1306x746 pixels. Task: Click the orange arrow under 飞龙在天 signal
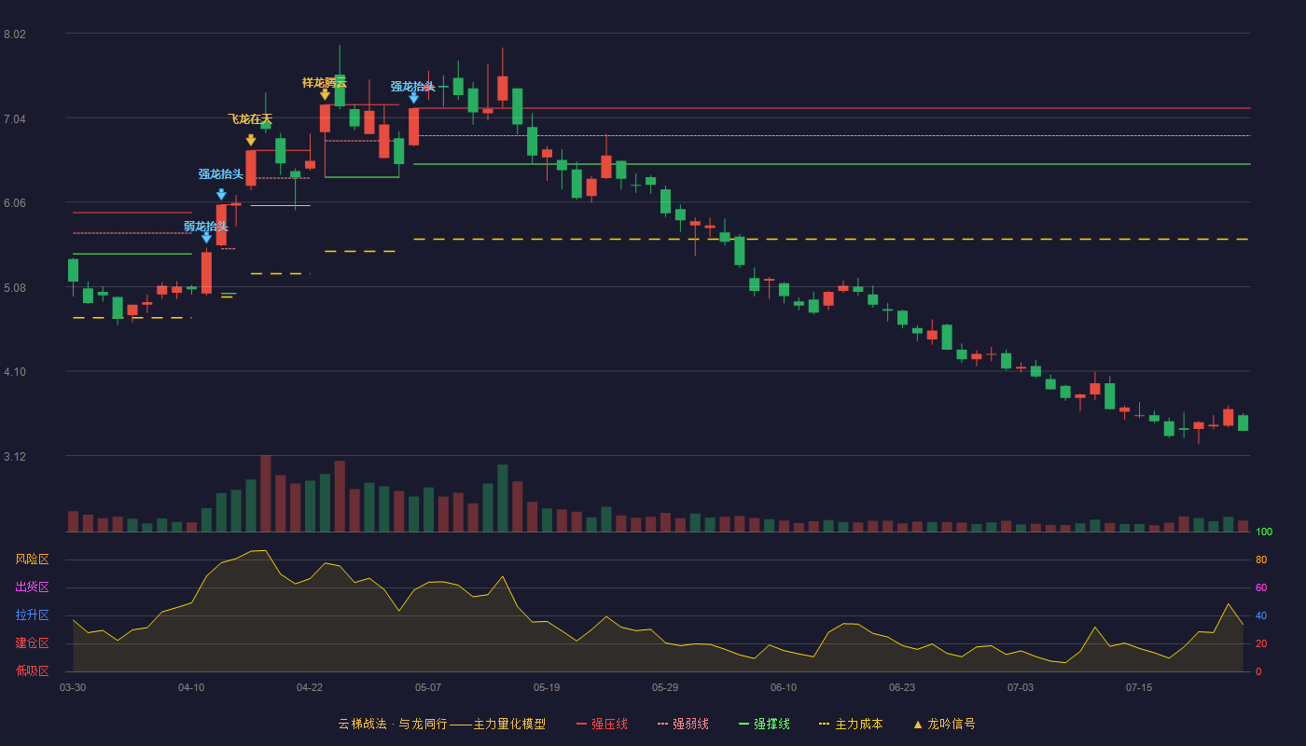click(251, 140)
